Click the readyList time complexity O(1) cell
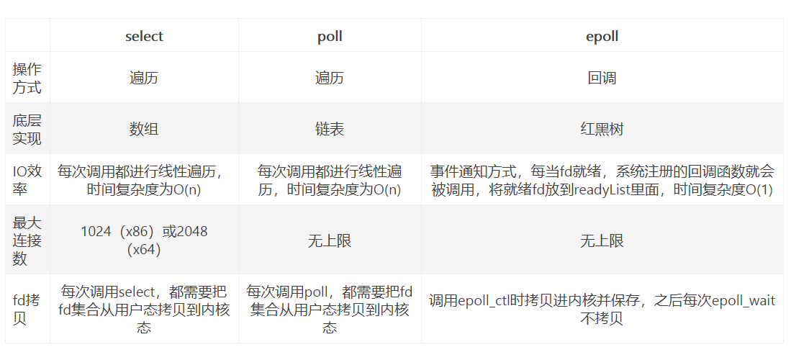791x360 pixels. [x=602, y=180]
